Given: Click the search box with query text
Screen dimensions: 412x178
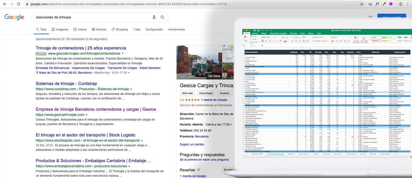Looking at the screenshot, I should 92,17.
